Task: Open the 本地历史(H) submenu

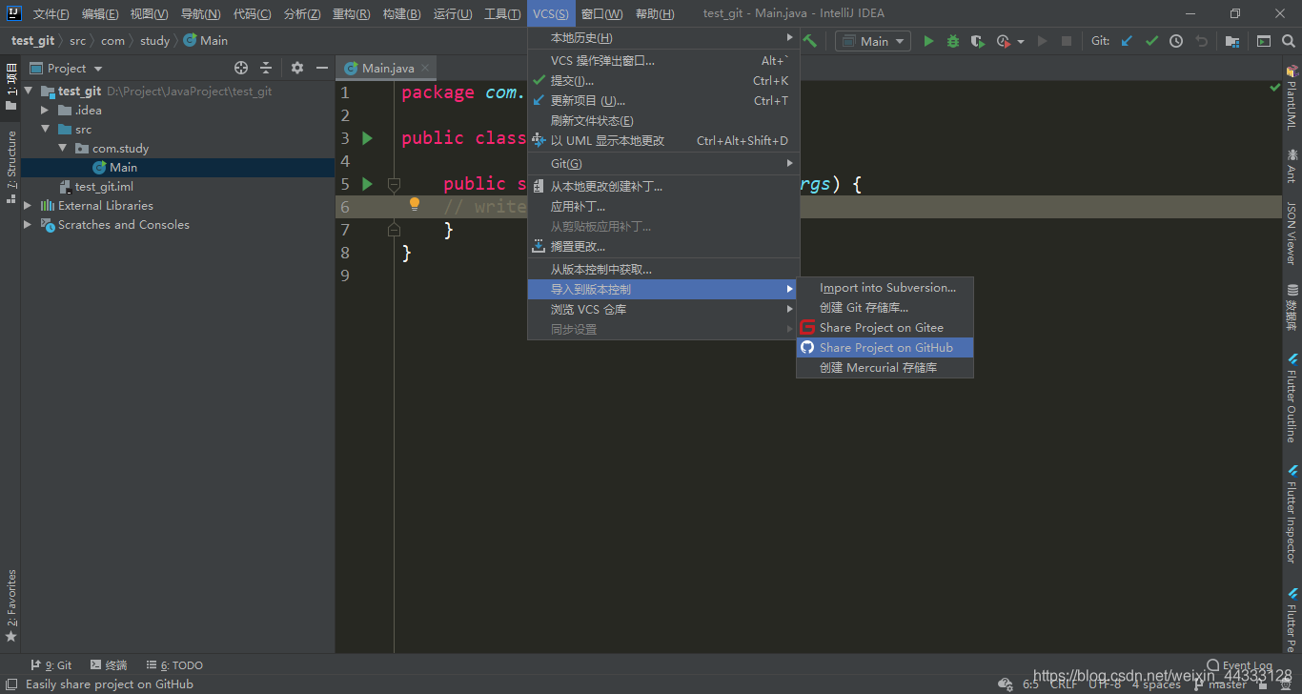Action: (x=663, y=38)
